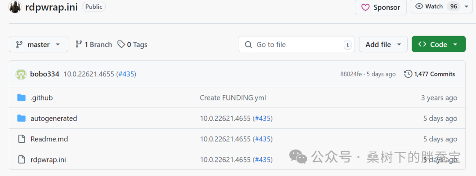
Task: Open commit history via clock icon
Action: 408,74
